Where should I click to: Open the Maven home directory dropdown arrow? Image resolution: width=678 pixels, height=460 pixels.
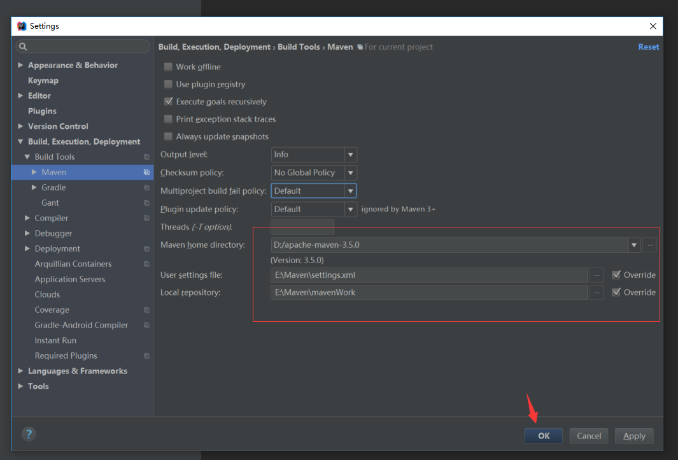[x=634, y=245]
